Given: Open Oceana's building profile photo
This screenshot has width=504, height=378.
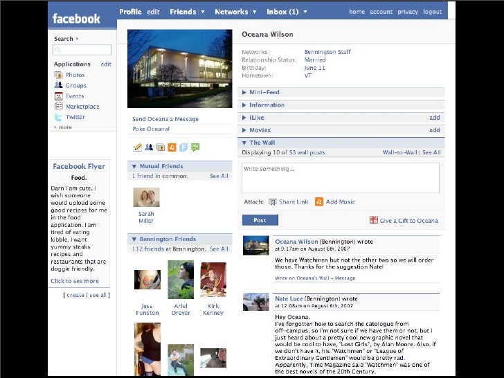Looking at the screenshot, I should click(180, 69).
